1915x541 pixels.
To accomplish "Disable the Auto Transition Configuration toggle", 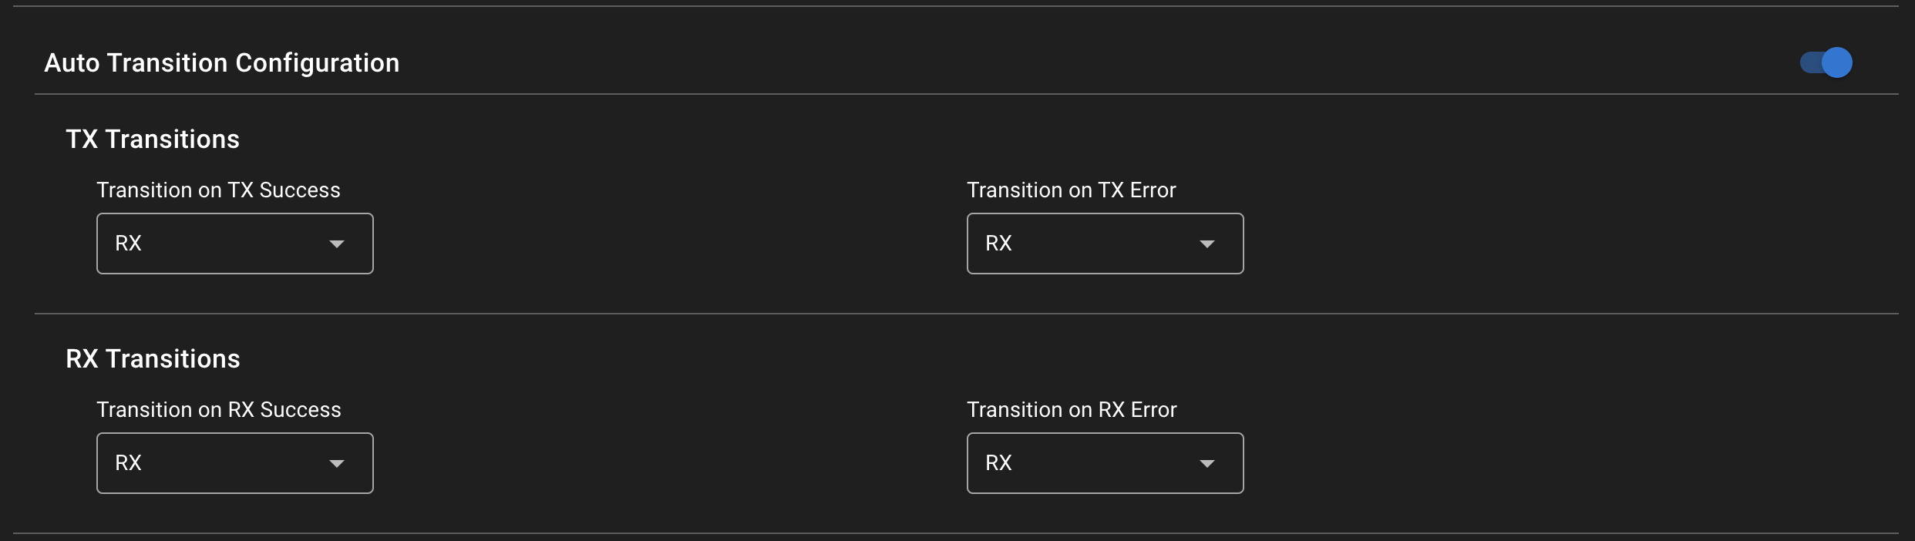I will [x=1826, y=62].
